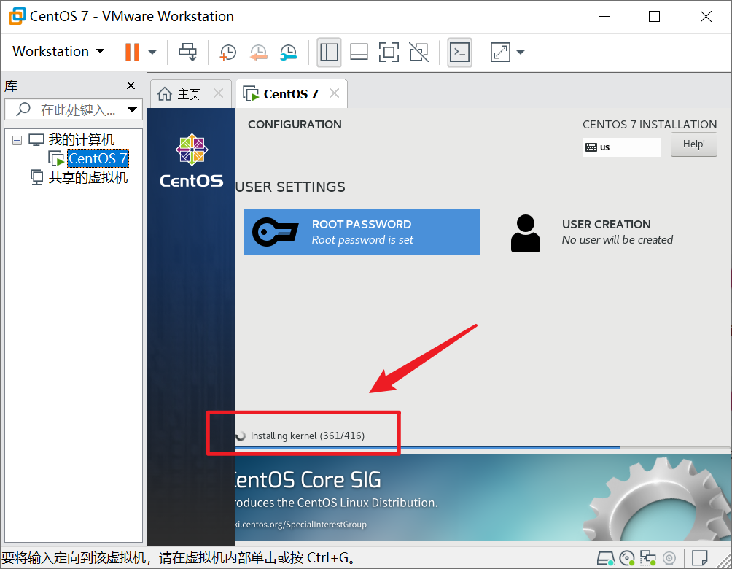The height and width of the screenshot is (569, 732).
Task: Click the user creation person icon
Action: 525,233
